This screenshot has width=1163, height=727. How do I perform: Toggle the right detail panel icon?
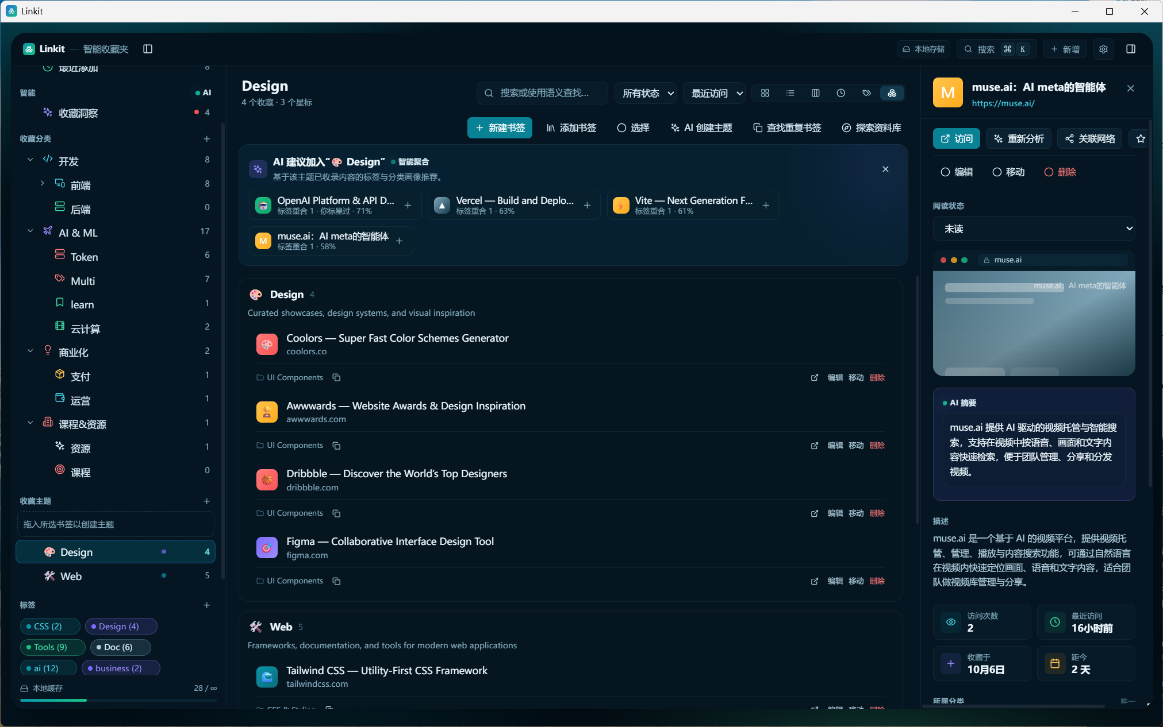(x=1131, y=49)
